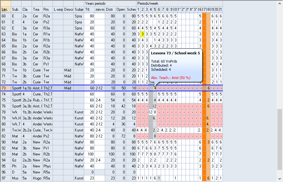Click class 5a in lesson 96
Image resolution: width=283 pixels, height=182 pixels.
(27, 172)
